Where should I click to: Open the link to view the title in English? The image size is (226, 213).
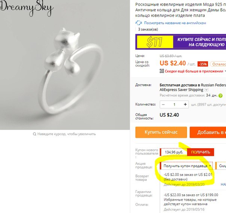tap(175, 23)
